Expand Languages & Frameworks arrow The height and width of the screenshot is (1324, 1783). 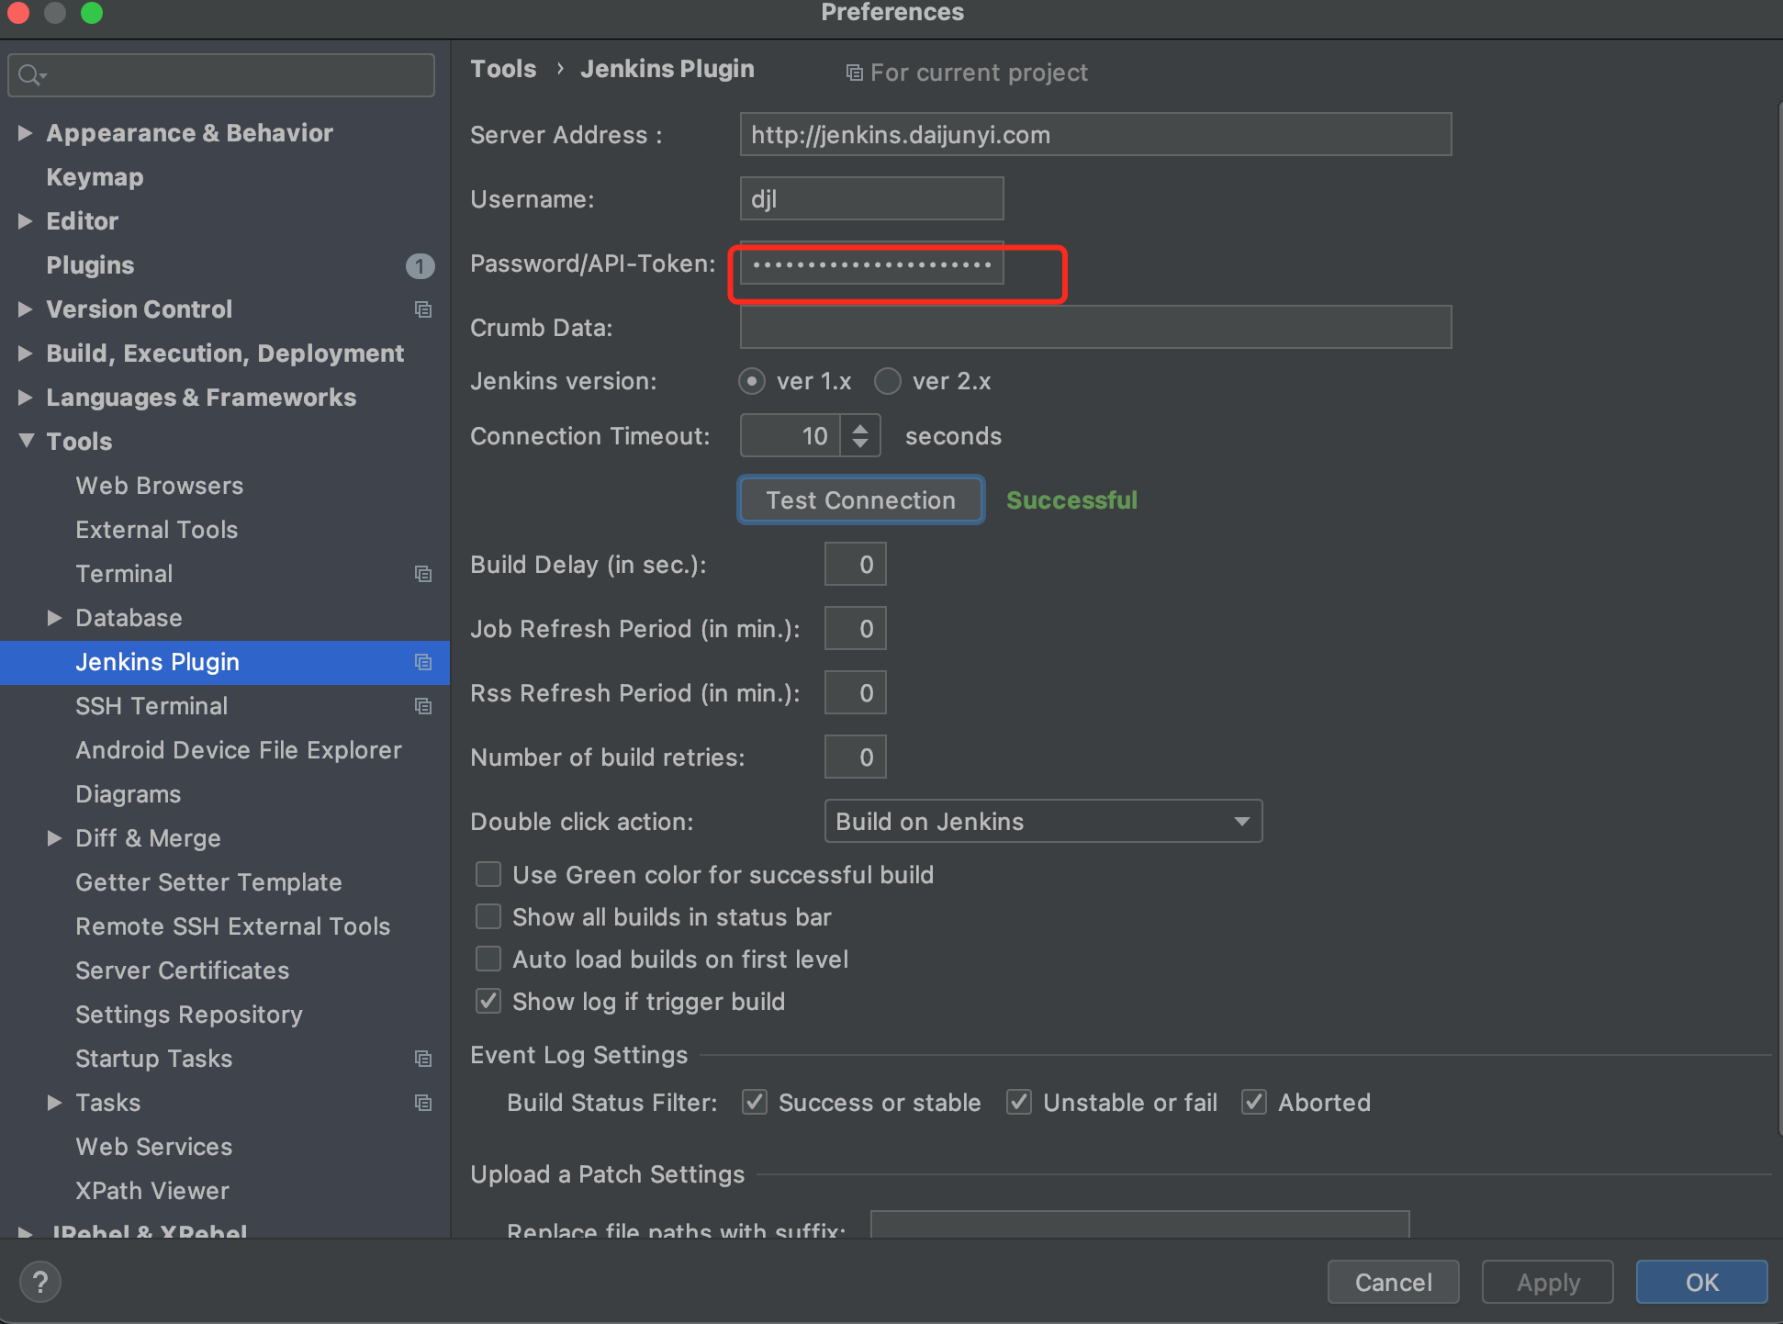(26, 398)
